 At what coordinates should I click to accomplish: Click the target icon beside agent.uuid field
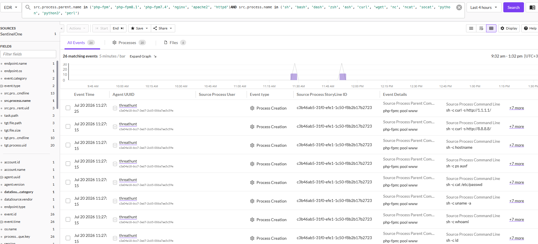2,177
